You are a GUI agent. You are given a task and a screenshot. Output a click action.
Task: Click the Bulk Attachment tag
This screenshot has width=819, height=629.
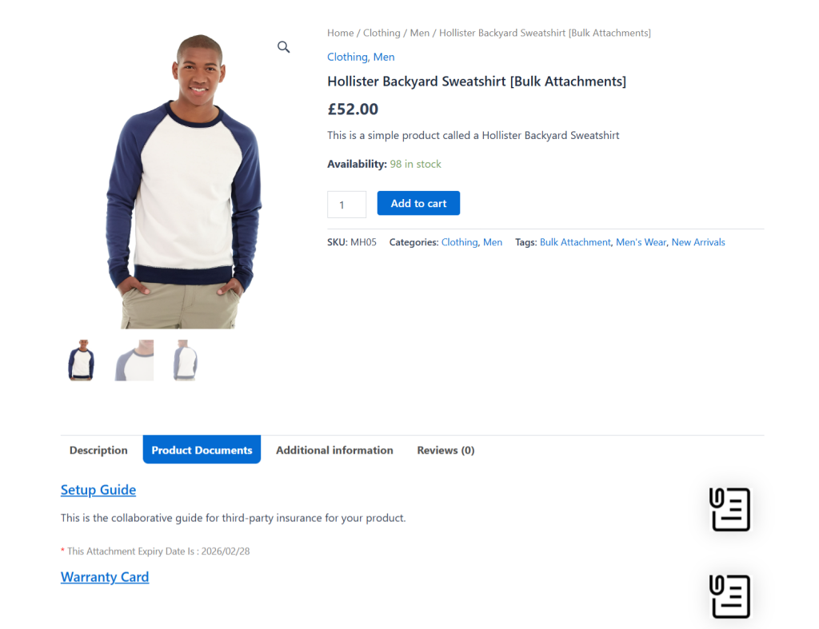575,242
